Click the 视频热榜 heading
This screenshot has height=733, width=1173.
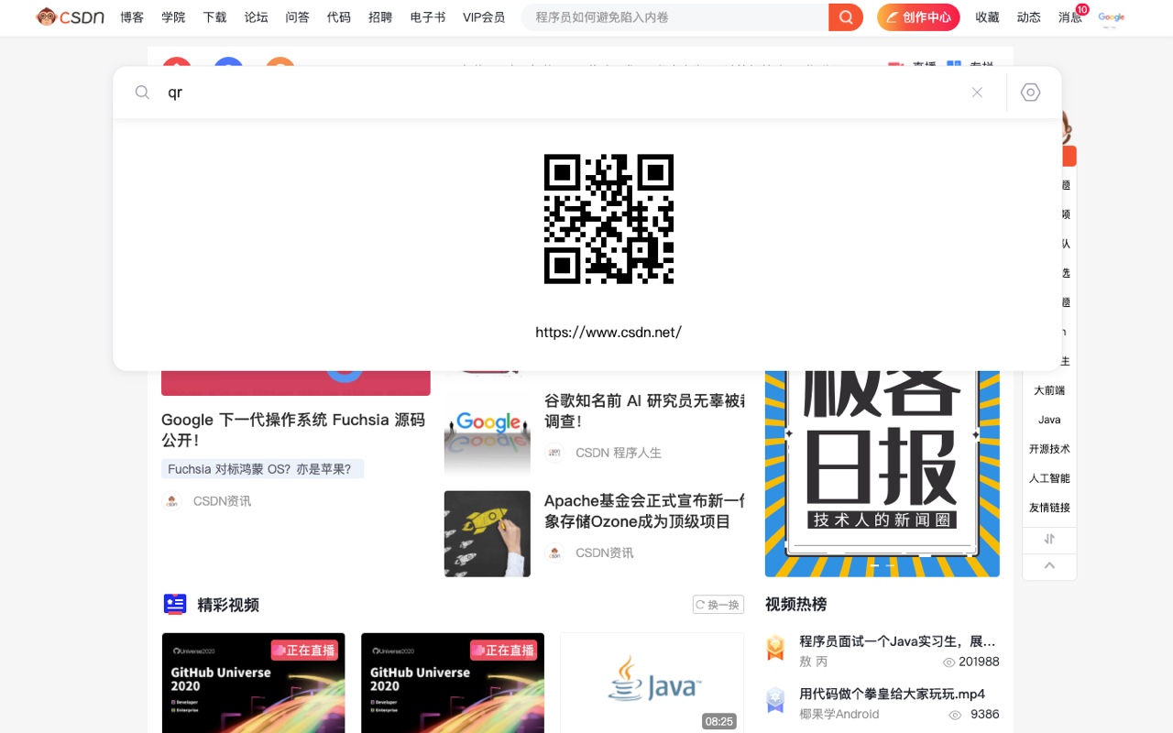[795, 604]
